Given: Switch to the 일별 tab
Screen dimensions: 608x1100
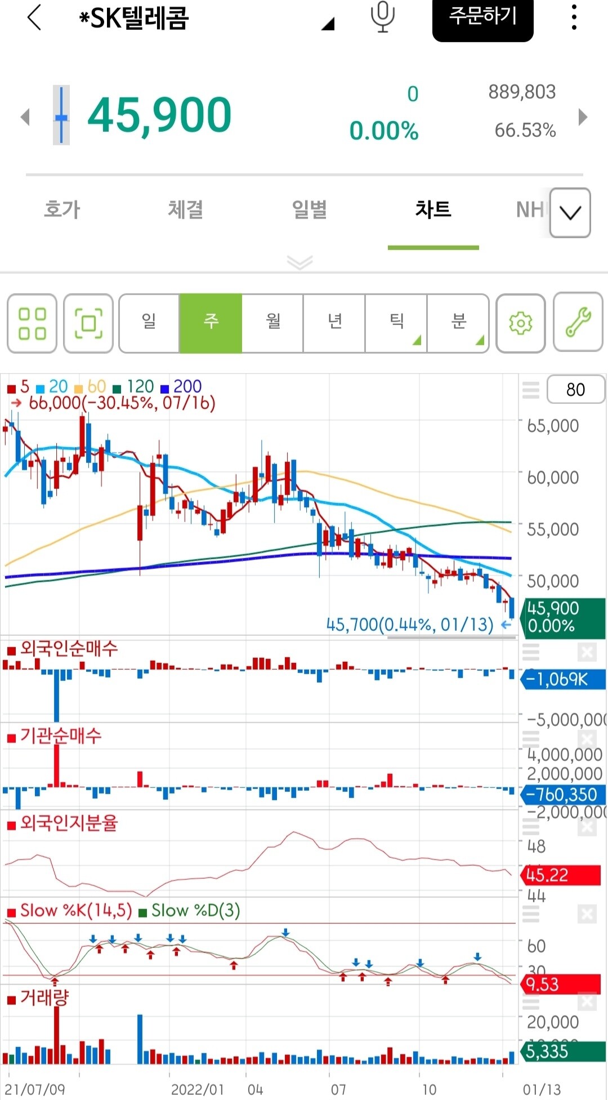Looking at the screenshot, I should click(309, 210).
